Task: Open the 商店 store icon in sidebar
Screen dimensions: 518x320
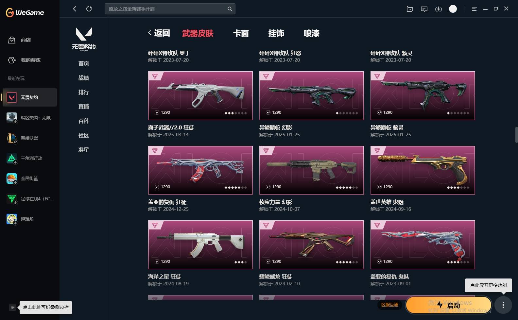Action: pyautogui.click(x=12, y=40)
